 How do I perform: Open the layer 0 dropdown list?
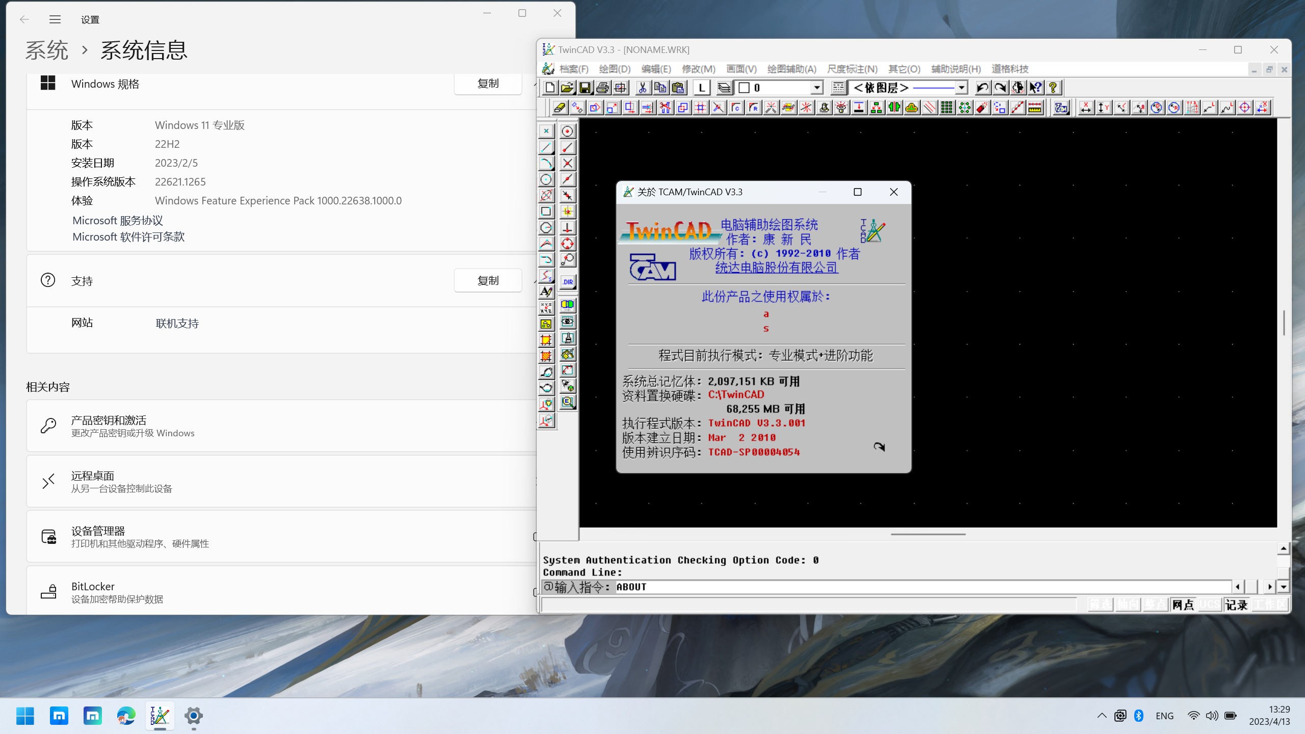(x=817, y=88)
